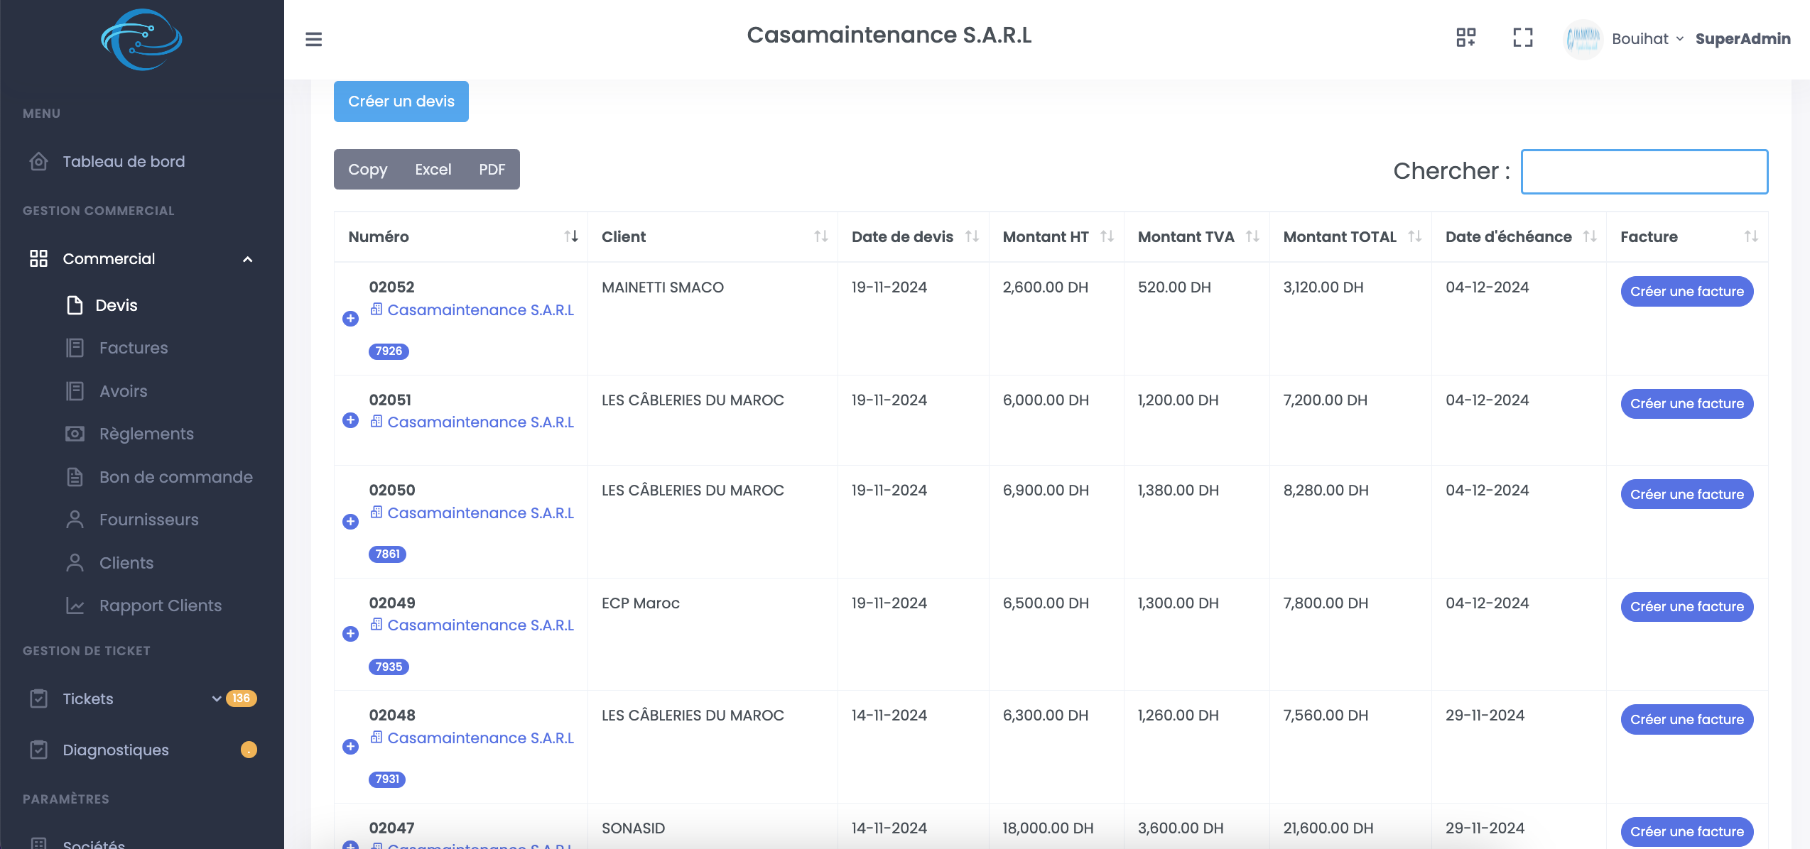Expand row details for devis 02048
The height and width of the screenshot is (849, 1810).
(x=350, y=747)
